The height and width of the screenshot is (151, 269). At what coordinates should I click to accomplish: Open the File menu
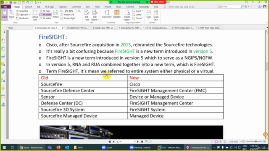tap(5, 7)
